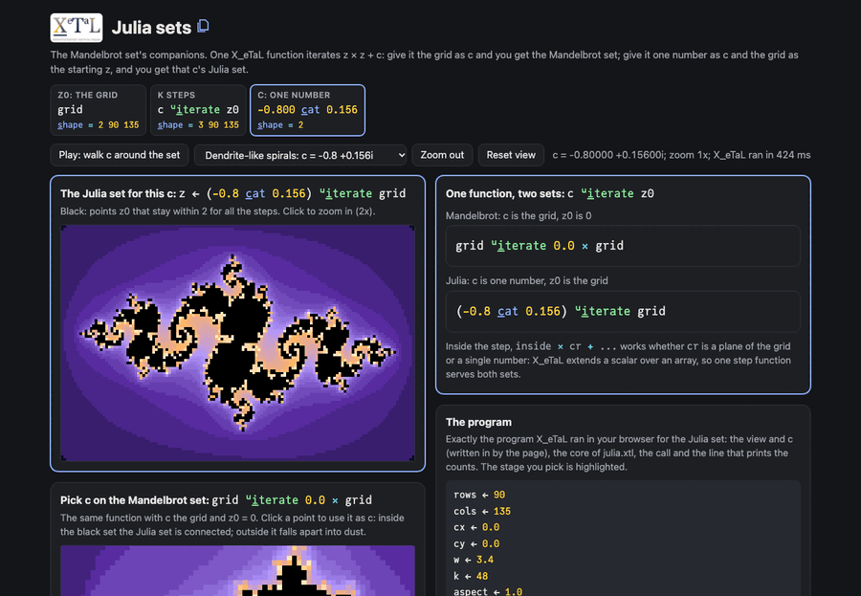This screenshot has width=861, height=596.
Task: Start the 'Play: walk c around the set' animation
Action: pos(120,155)
